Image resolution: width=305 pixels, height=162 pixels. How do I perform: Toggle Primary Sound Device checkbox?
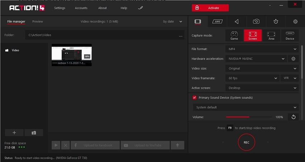(x=194, y=98)
